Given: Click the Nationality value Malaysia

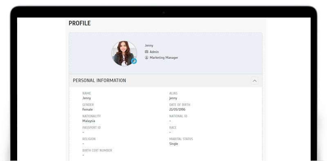Looking at the screenshot, I should coord(89,121).
